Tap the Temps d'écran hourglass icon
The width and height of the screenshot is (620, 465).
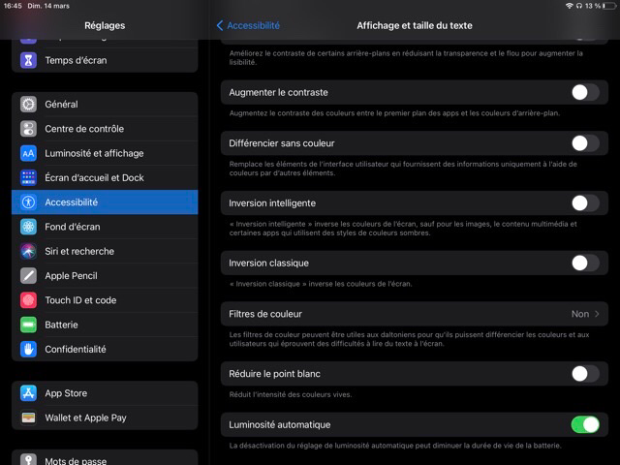28,60
